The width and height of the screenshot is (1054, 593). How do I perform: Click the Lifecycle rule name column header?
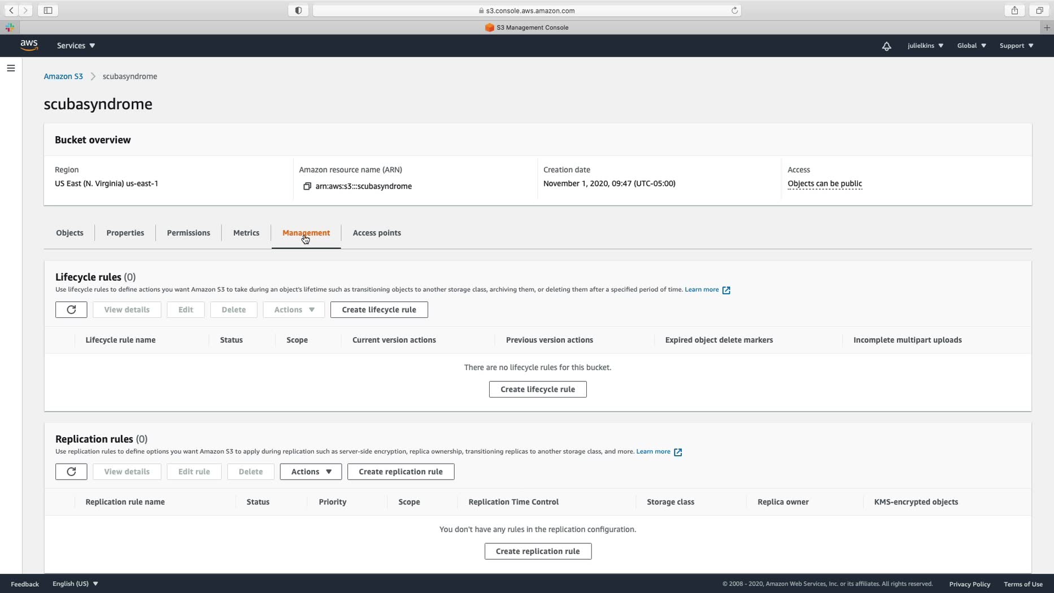120,340
